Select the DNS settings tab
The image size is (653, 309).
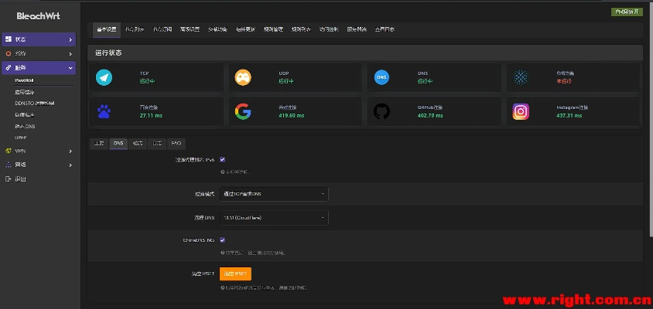coord(118,143)
